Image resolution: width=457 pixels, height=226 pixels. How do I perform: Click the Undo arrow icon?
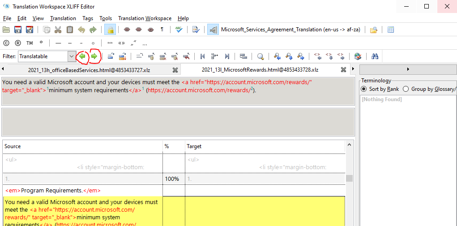(81, 30)
